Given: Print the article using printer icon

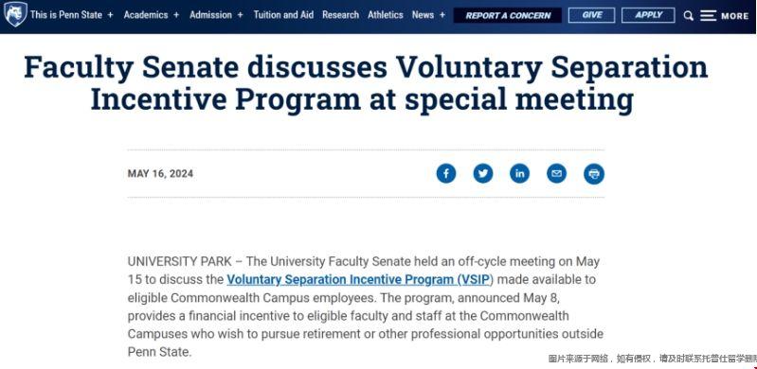Looking at the screenshot, I should [x=594, y=174].
